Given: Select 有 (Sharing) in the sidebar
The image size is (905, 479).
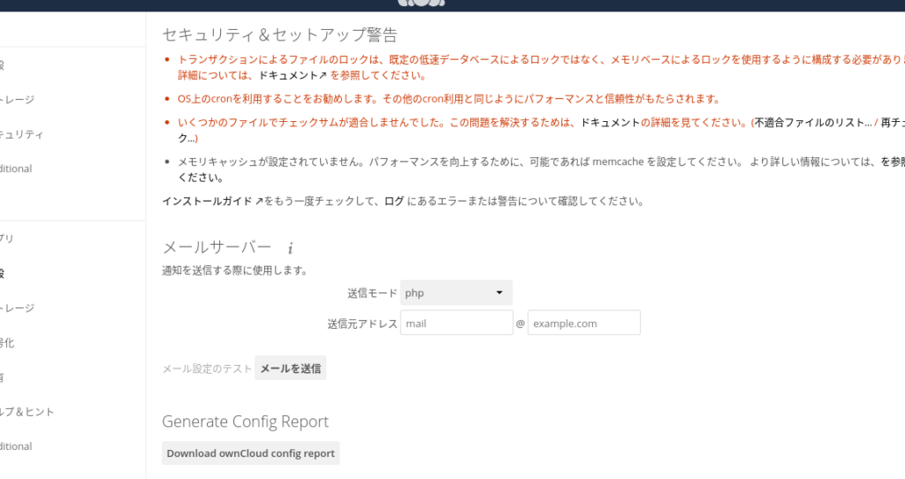Looking at the screenshot, I should tap(4, 377).
